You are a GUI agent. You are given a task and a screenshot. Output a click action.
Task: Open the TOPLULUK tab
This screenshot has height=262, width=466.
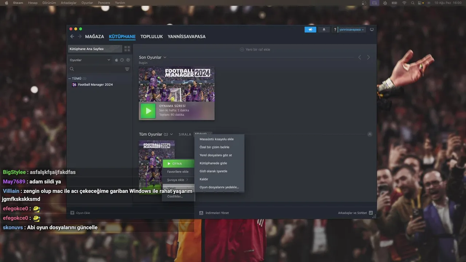pos(151,37)
